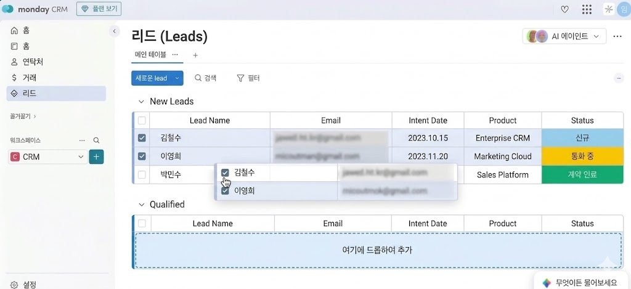Click the 2023.11.20 date cell
The height and width of the screenshot is (289, 631).
pos(428,156)
